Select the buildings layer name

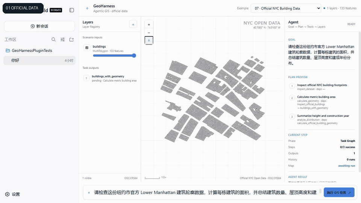(x=99, y=47)
